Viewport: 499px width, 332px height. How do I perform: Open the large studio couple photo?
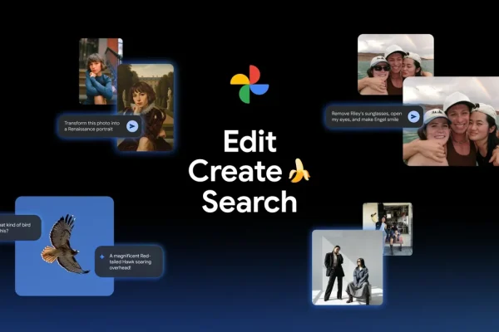click(x=347, y=267)
